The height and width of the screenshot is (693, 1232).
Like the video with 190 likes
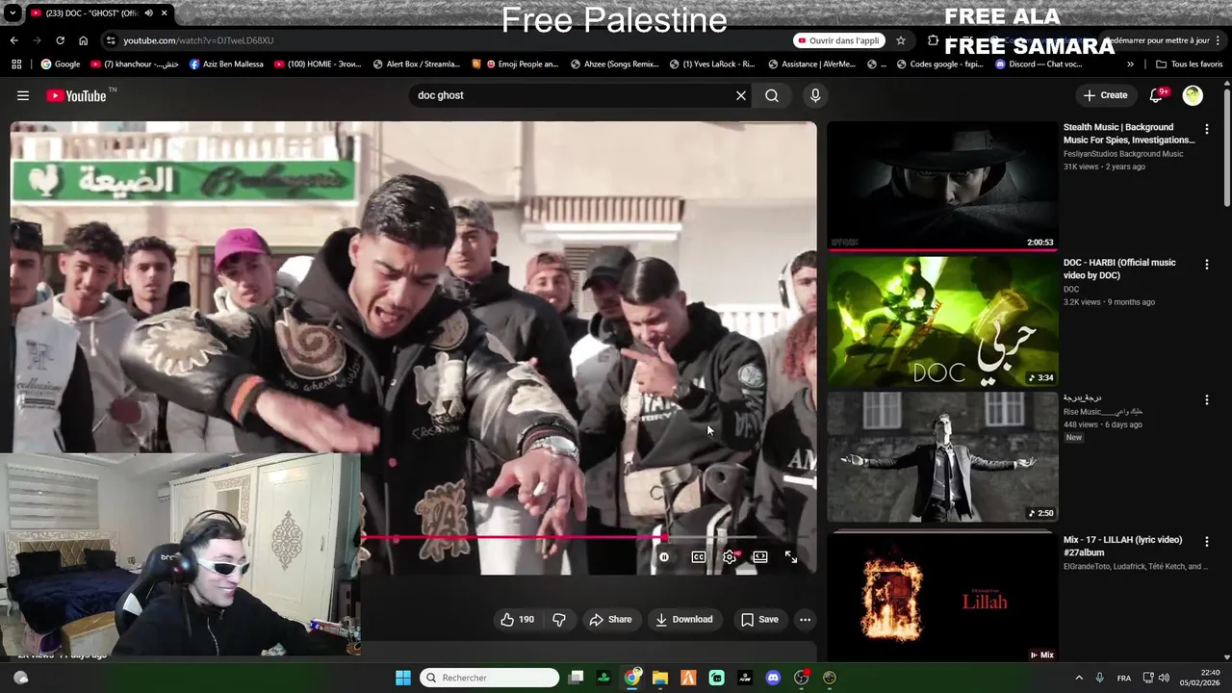(517, 619)
